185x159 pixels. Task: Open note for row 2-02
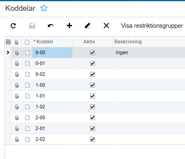(x=27, y=139)
